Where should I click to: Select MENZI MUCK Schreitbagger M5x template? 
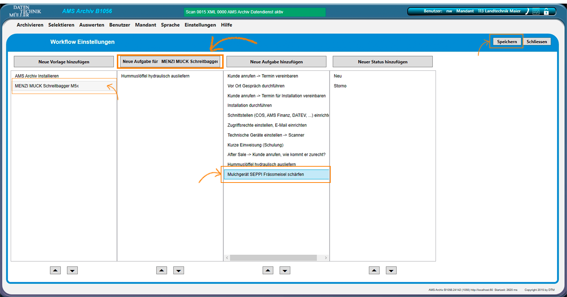pyautogui.click(x=47, y=86)
